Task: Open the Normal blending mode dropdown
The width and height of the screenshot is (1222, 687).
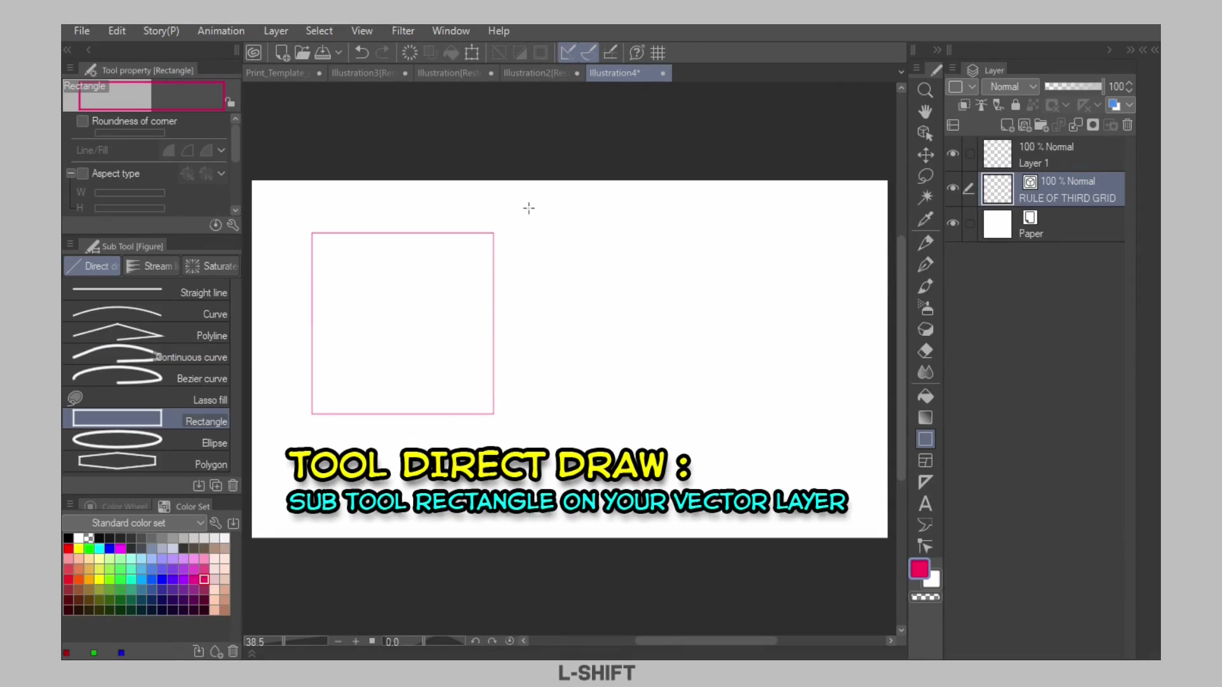Action: pos(1011,87)
